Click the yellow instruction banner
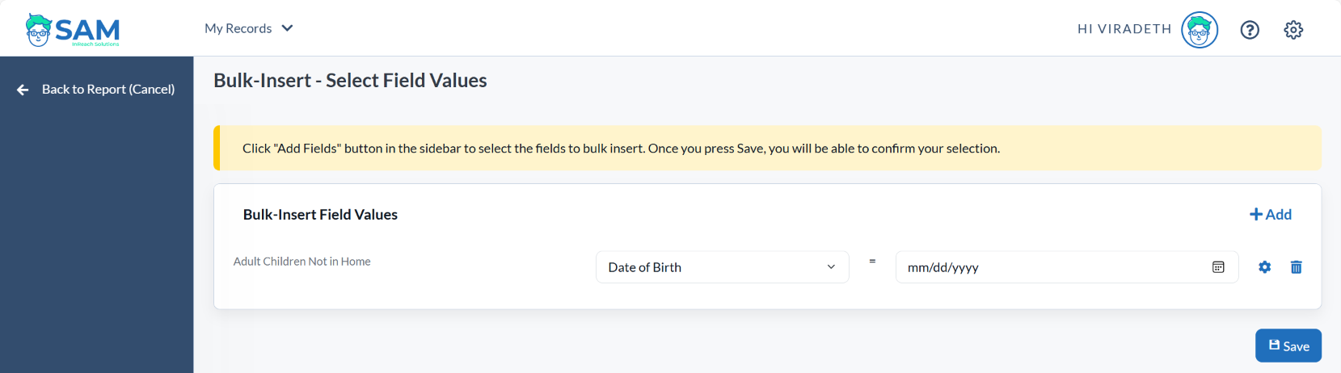The height and width of the screenshot is (373, 1341). pyautogui.click(x=767, y=149)
